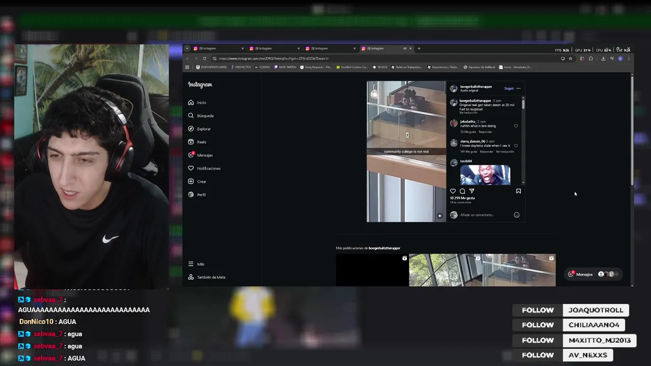Like jebafatiha_'s comment heart
This screenshot has width=651, height=366.
tap(516, 126)
